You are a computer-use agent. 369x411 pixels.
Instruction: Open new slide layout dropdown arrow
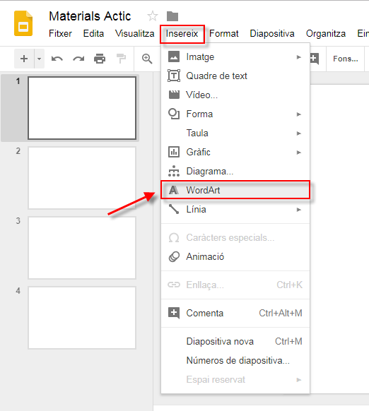click(39, 59)
